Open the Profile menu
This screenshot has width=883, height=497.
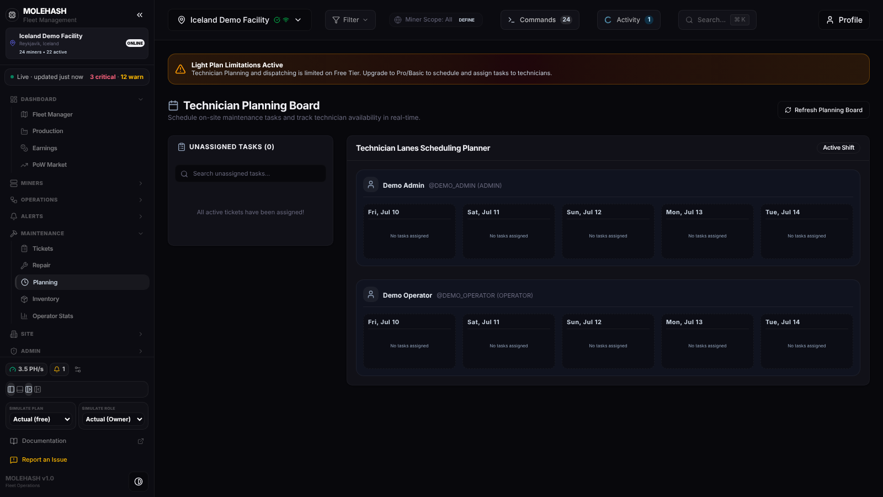pyautogui.click(x=844, y=20)
